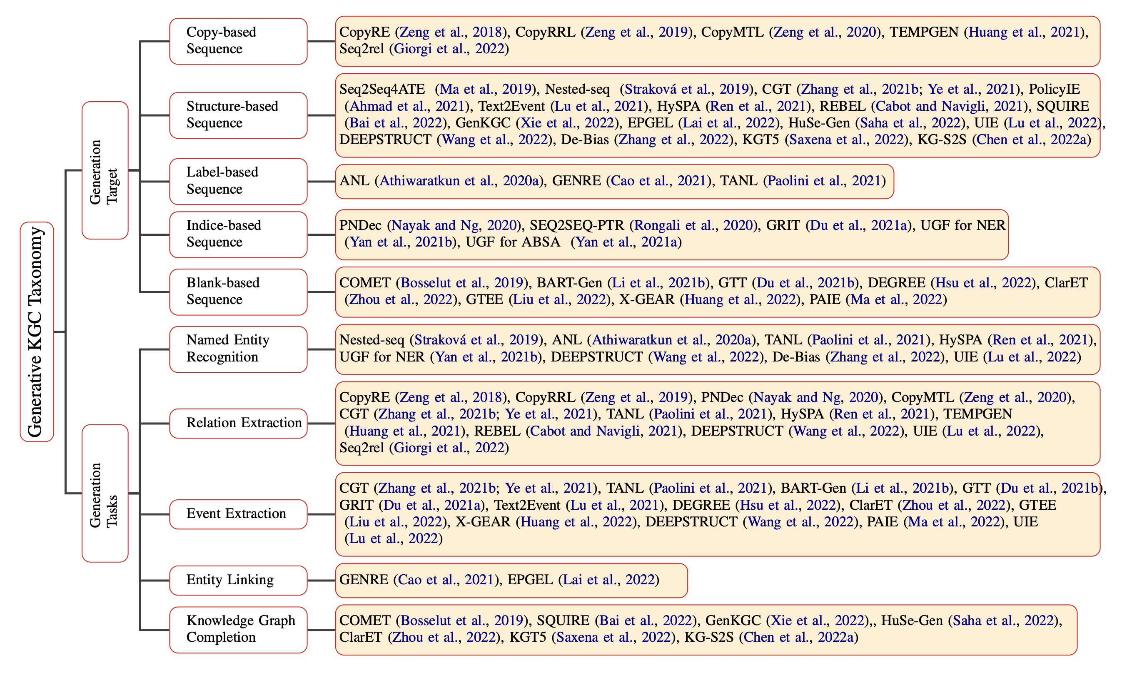Click the Generative KGC Taxonomy root node
1122x673 pixels.
coord(37,332)
